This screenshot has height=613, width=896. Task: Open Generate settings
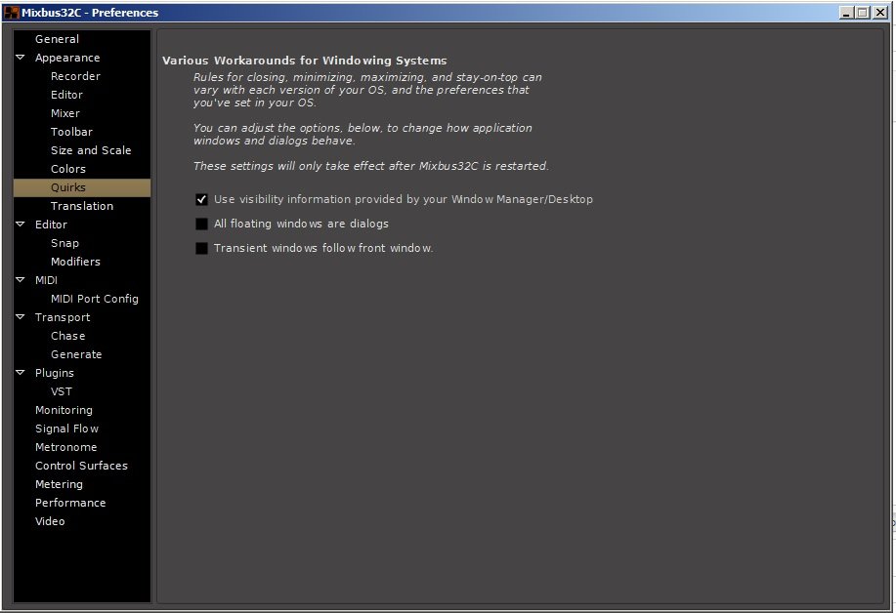point(76,354)
